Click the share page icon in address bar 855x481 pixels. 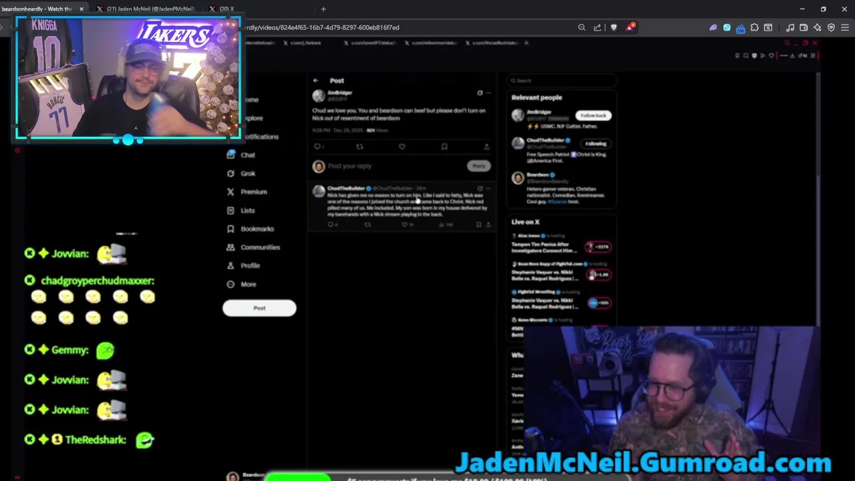point(597,27)
